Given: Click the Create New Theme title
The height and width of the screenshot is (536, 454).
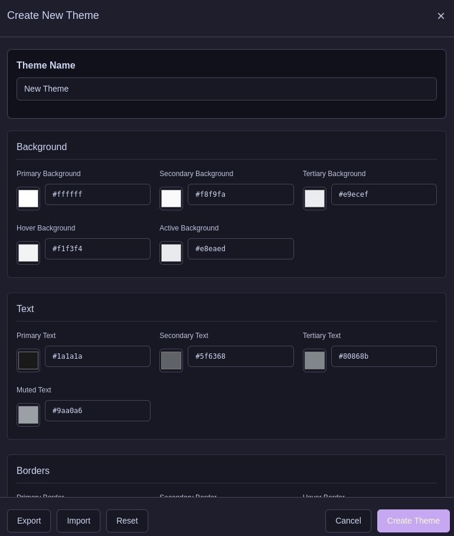Looking at the screenshot, I should coord(53,15).
